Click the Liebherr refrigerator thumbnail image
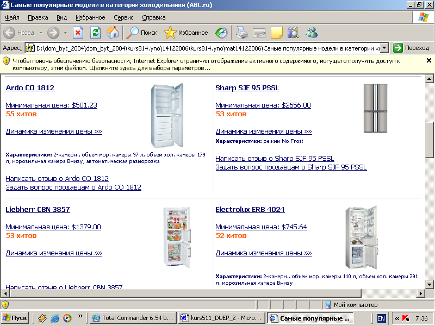This screenshot has width=435, height=326. (177, 237)
